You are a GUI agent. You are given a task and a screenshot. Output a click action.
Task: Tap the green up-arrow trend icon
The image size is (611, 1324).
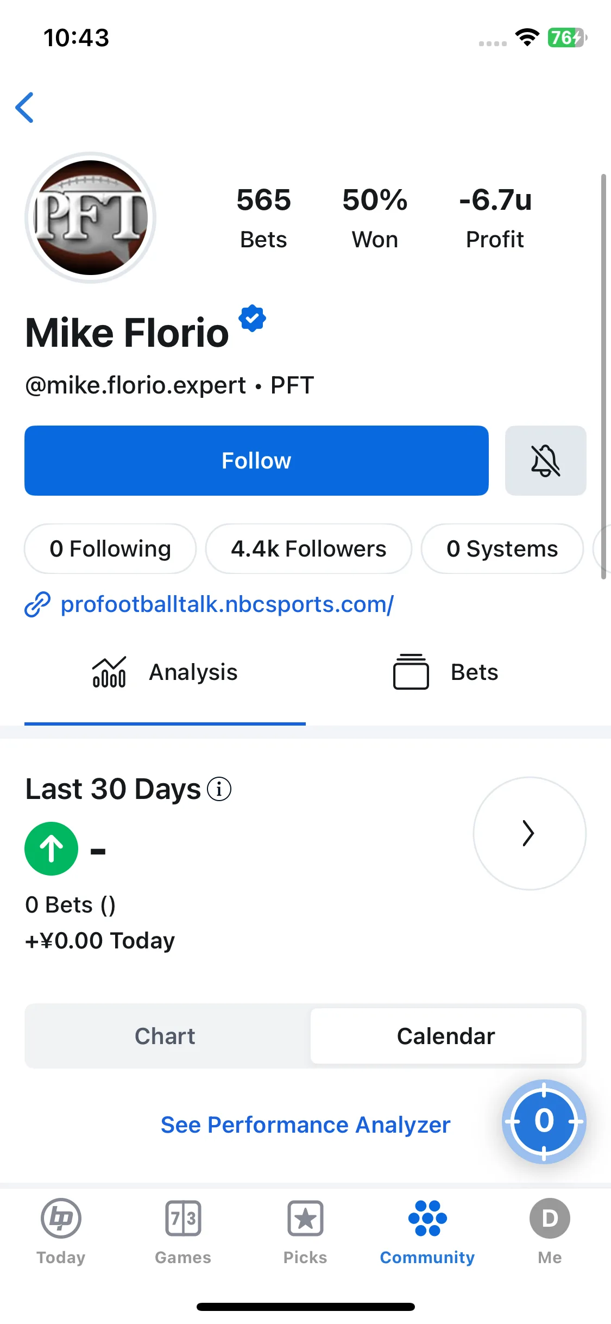[x=52, y=848]
